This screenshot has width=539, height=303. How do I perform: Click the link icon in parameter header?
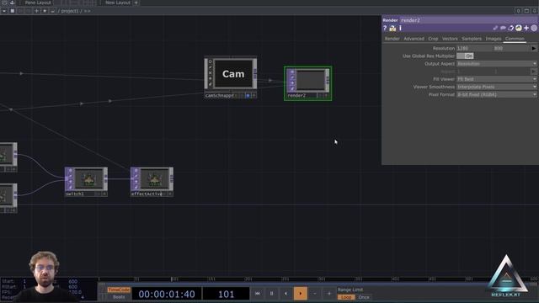495,28
